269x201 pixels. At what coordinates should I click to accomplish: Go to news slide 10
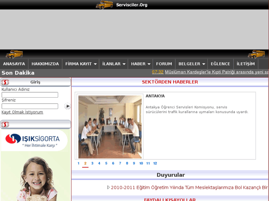(141, 163)
